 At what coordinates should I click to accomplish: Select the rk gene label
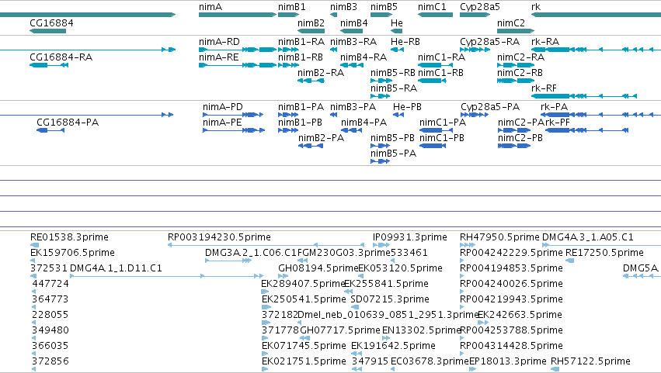pyautogui.click(x=536, y=7)
